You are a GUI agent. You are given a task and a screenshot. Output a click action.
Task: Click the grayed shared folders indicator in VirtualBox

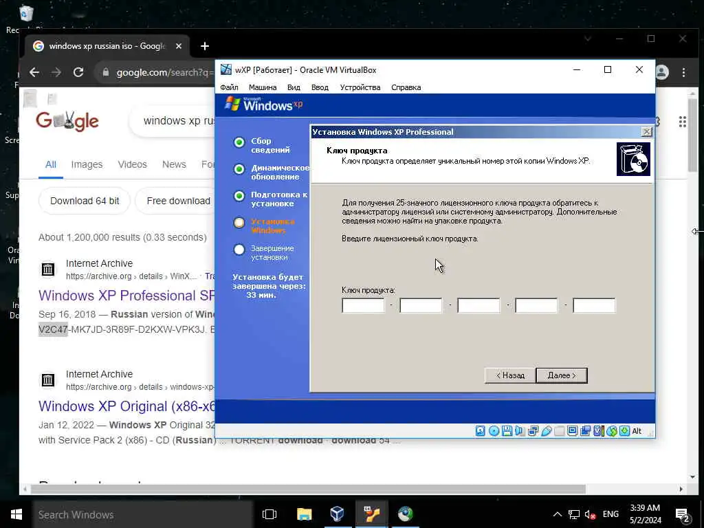tap(559, 431)
